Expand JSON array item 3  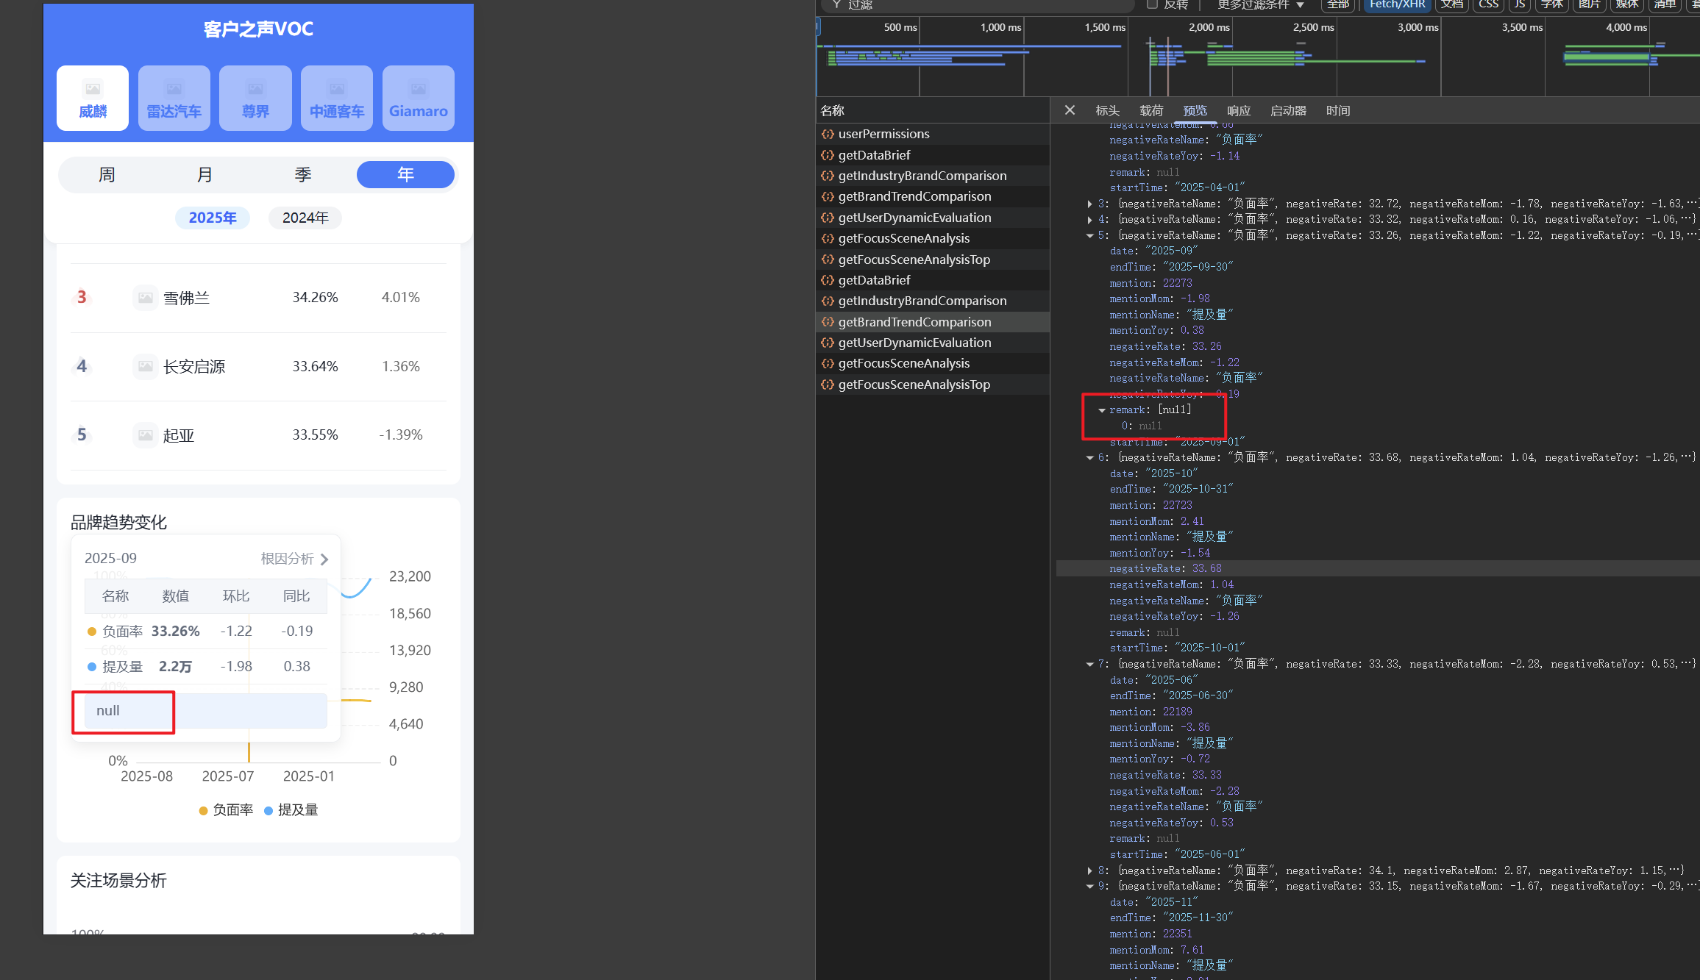click(1089, 204)
